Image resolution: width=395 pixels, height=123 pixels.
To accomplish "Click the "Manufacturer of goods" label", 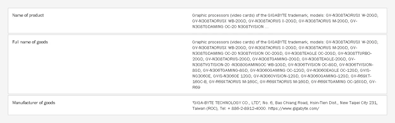I will pos(33,103).
